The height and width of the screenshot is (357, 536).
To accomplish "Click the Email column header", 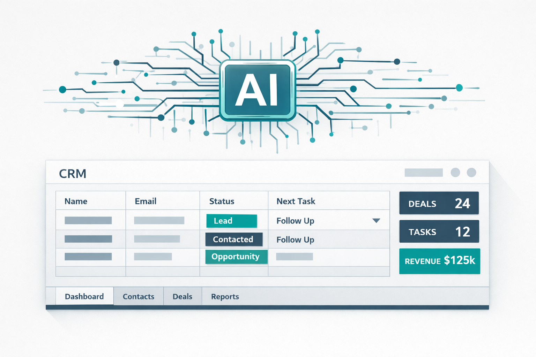I will click(145, 201).
